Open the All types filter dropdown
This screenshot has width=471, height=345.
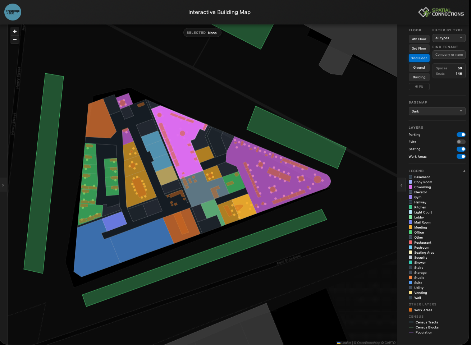pyautogui.click(x=449, y=38)
